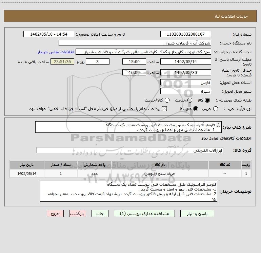The image size is (261, 253).
Task: Click the پاسخ به نیاز button
Action: (197, 214)
